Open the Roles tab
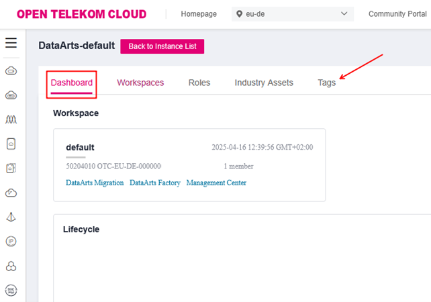431x302 pixels. pyautogui.click(x=199, y=83)
